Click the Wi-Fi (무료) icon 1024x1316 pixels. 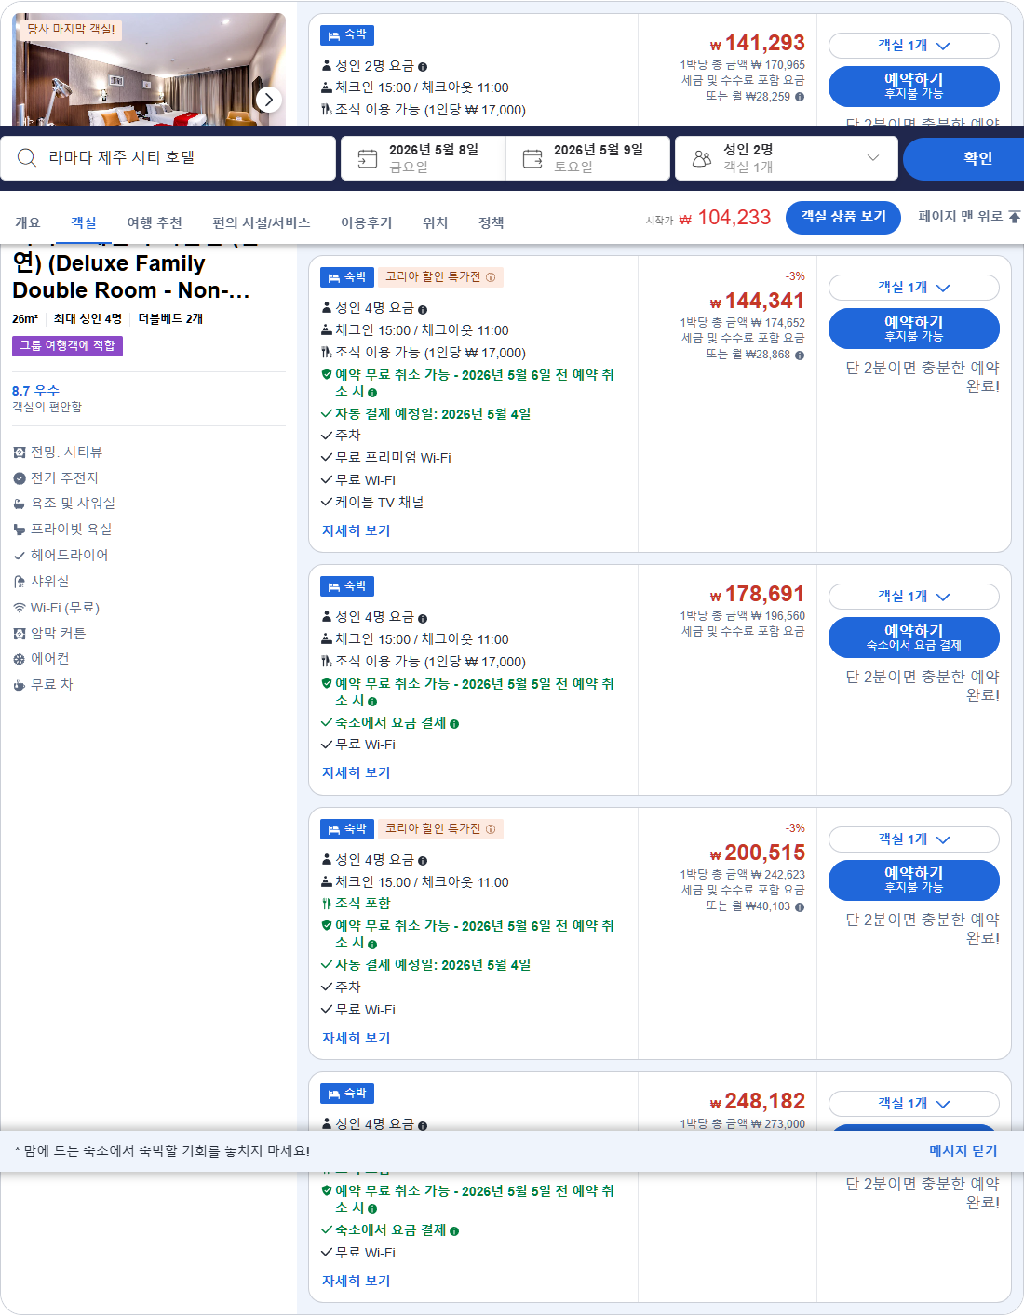(20, 608)
